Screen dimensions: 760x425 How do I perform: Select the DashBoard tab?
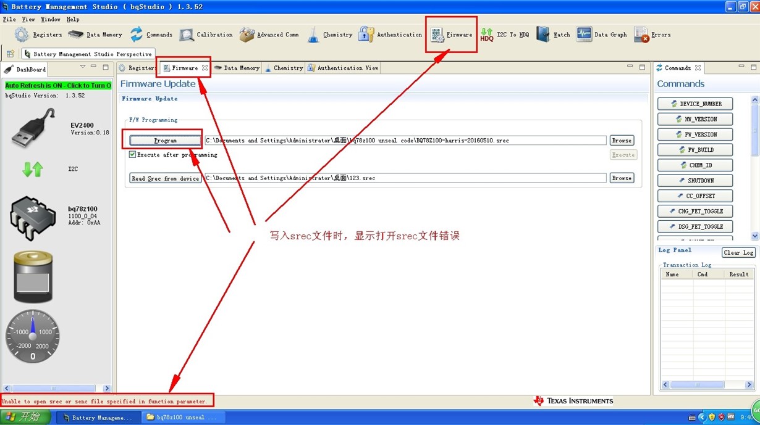25,69
